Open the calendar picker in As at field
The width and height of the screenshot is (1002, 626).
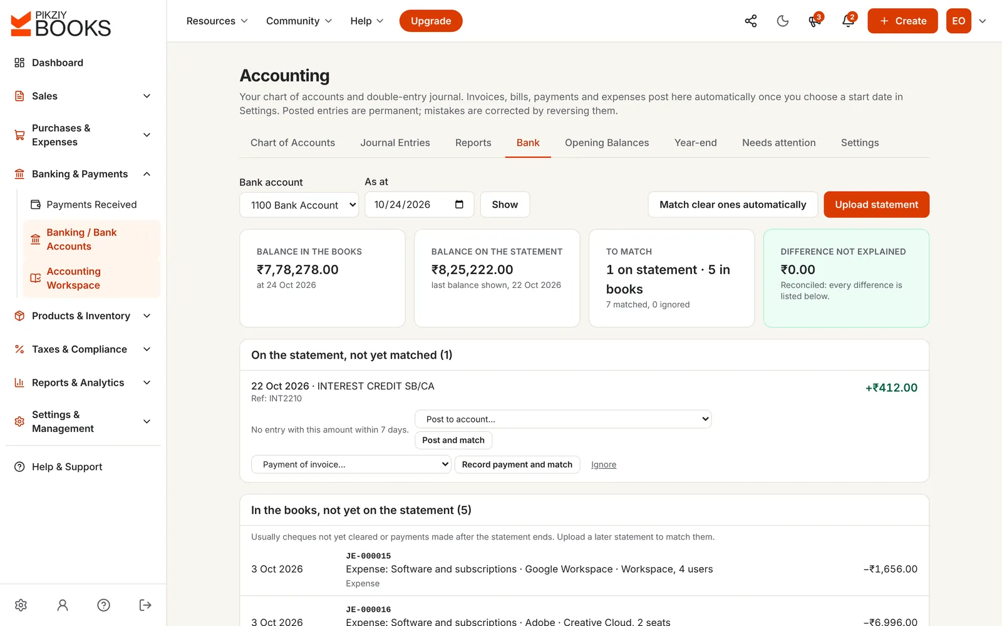[x=459, y=205]
